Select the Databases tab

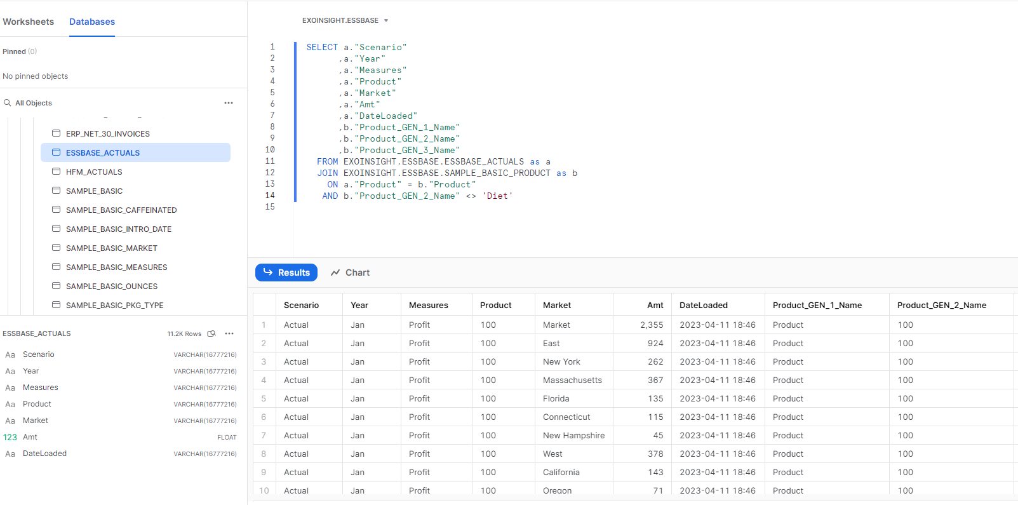coord(92,22)
